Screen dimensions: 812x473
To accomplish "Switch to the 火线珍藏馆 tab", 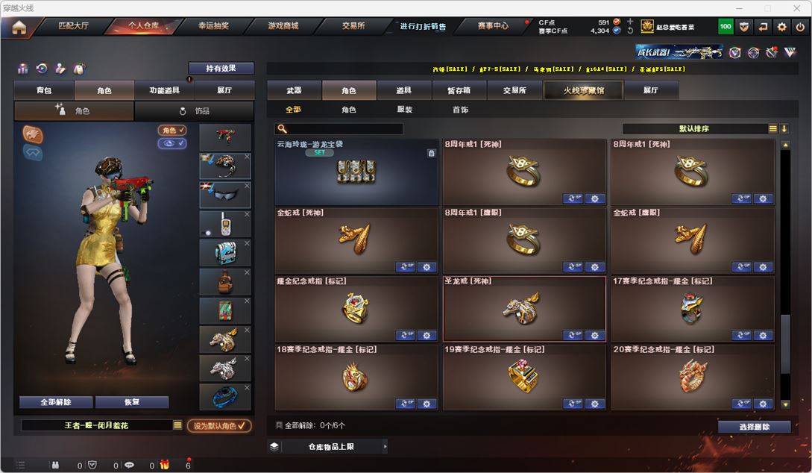I will [583, 90].
